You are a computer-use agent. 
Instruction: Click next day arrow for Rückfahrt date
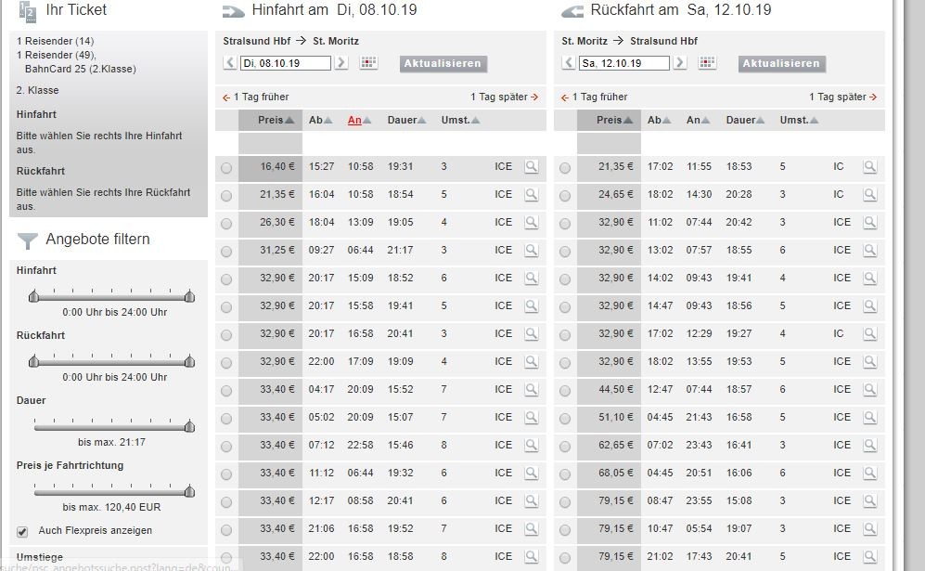point(680,63)
